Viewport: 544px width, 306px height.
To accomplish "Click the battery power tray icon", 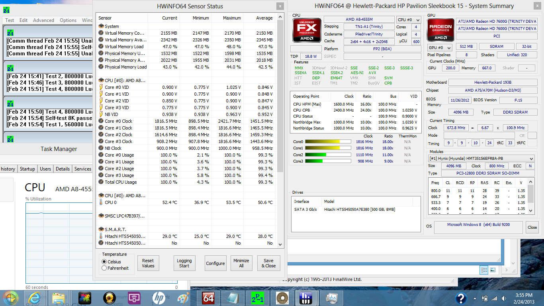I will pyautogui.click(x=485, y=298).
